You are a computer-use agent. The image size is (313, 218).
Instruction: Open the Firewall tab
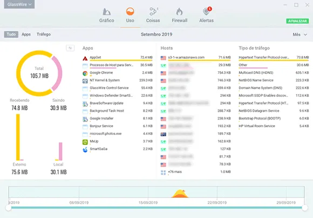tap(180, 15)
